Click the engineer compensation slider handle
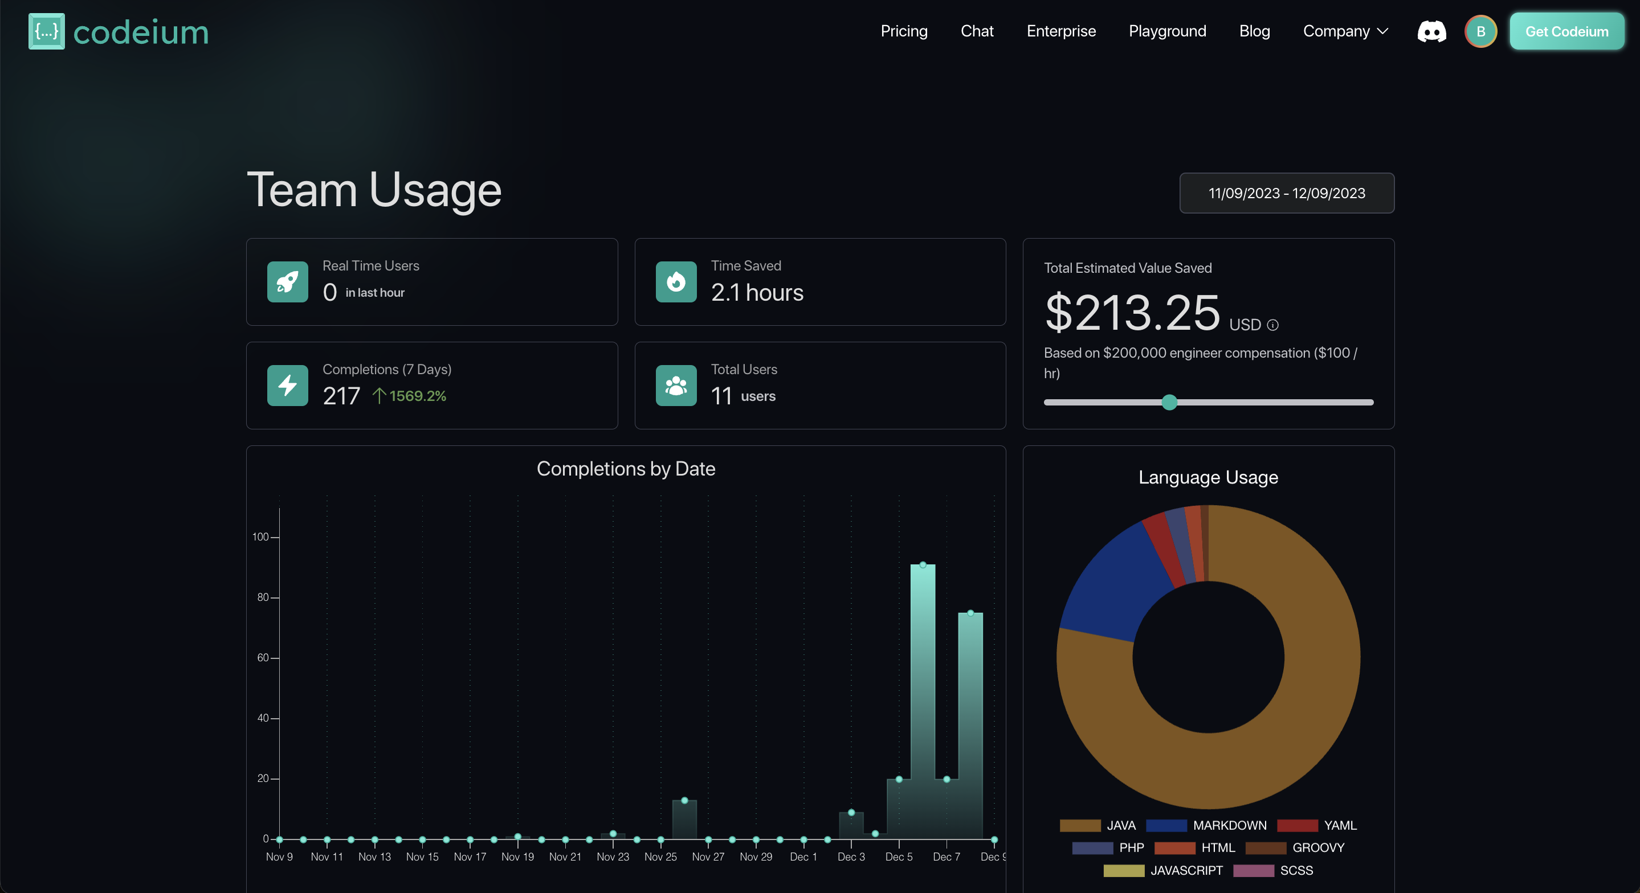The image size is (1640, 893). (1169, 402)
